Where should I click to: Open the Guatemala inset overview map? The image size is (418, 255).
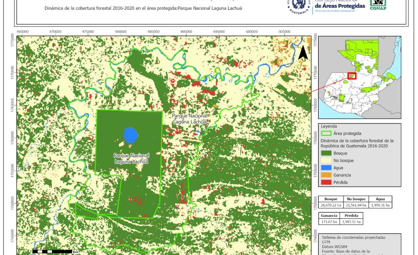click(359, 77)
